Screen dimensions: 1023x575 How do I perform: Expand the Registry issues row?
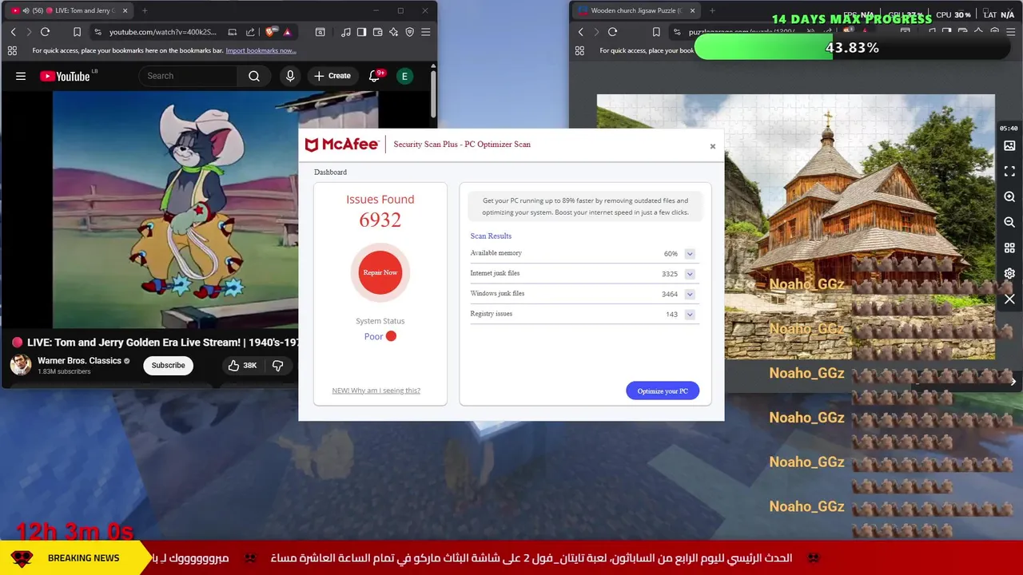(690, 315)
